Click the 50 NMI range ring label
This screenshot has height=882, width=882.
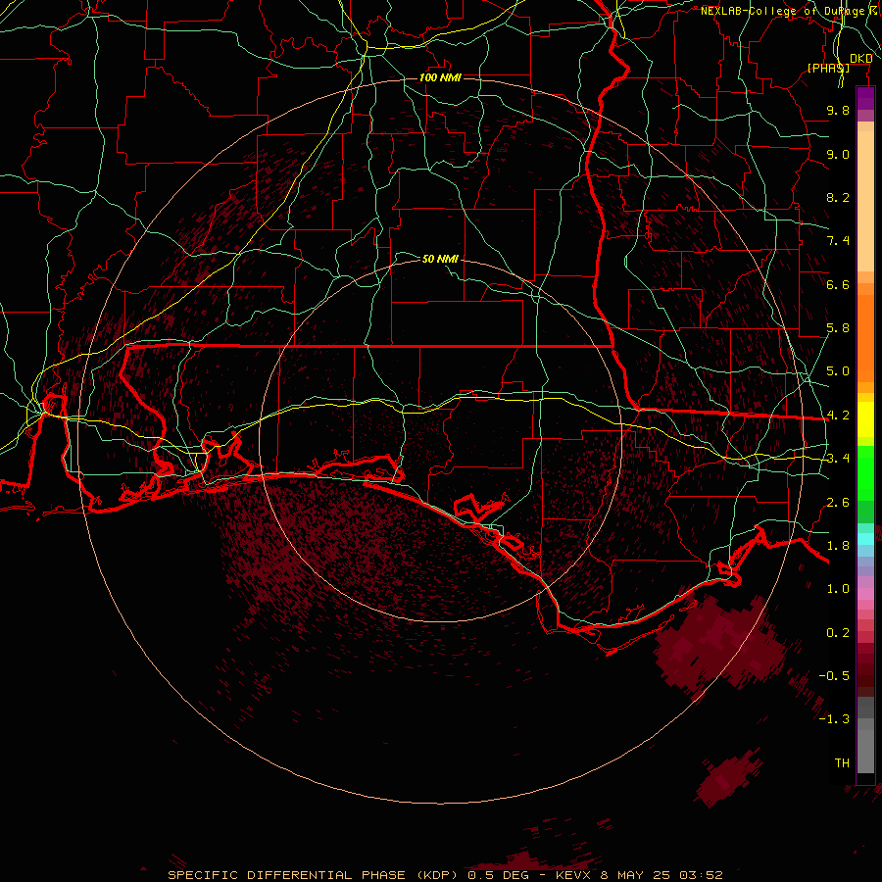pos(440,259)
